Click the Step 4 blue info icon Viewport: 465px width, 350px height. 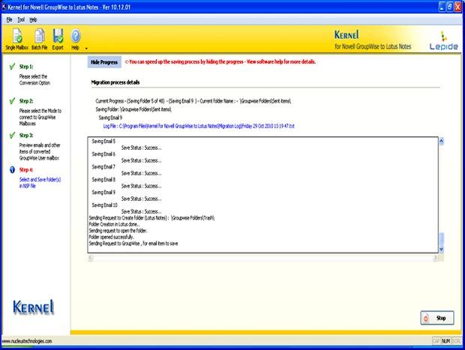(12, 169)
